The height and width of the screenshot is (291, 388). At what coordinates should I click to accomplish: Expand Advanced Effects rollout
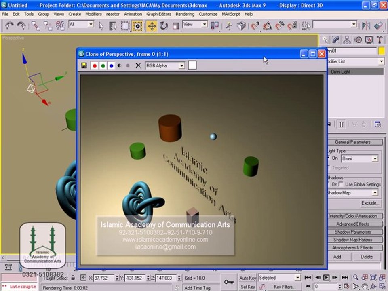pyautogui.click(x=353, y=224)
